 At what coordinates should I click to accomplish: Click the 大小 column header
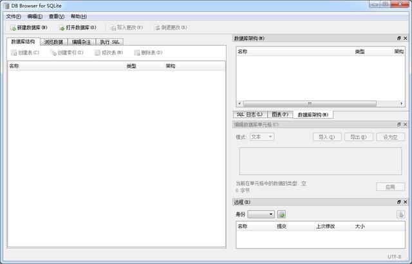(x=379, y=226)
